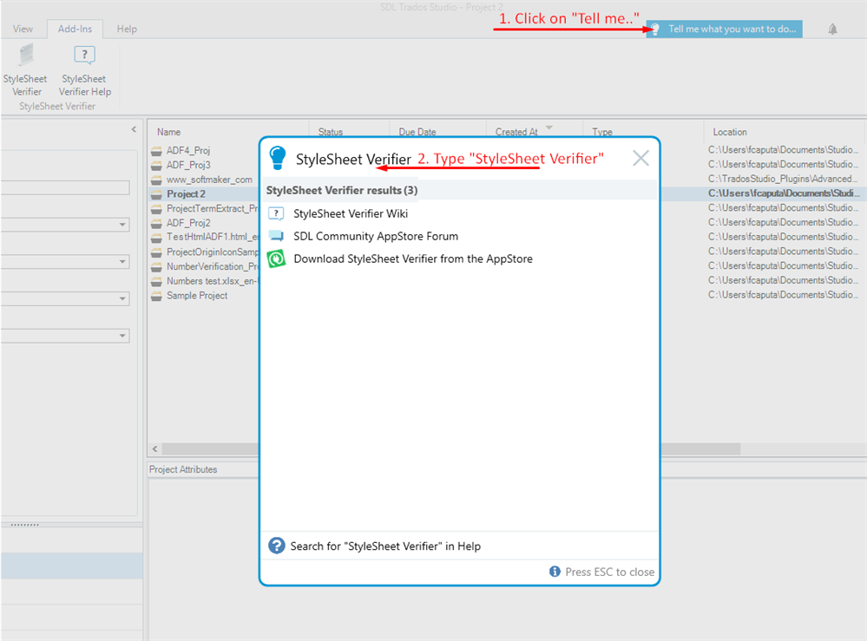The width and height of the screenshot is (867, 641).
Task: Open StyleSheet Verifier Help ribbon button
Action: pyautogui.click(x=84, y=70)
